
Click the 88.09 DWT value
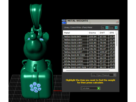[103, 67]
